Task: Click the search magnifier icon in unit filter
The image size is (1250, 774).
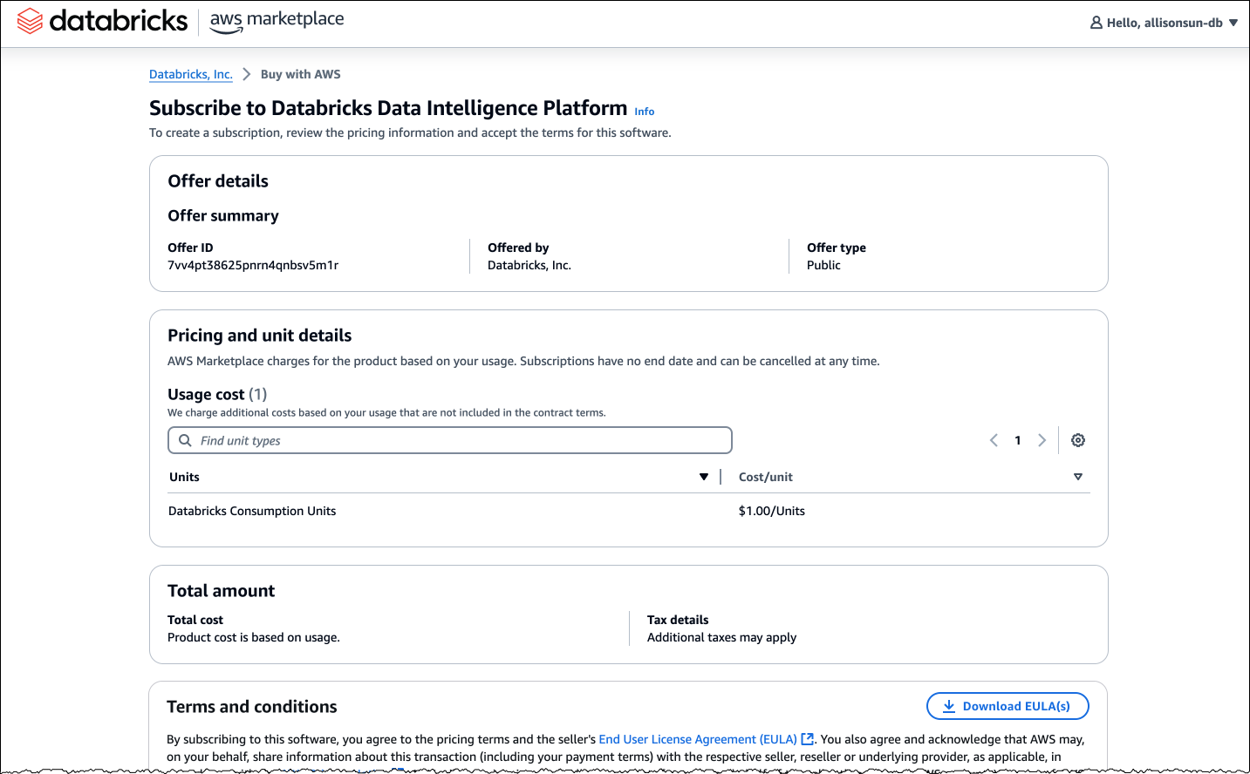Action: pyautogui.click(x=185, y=440)
